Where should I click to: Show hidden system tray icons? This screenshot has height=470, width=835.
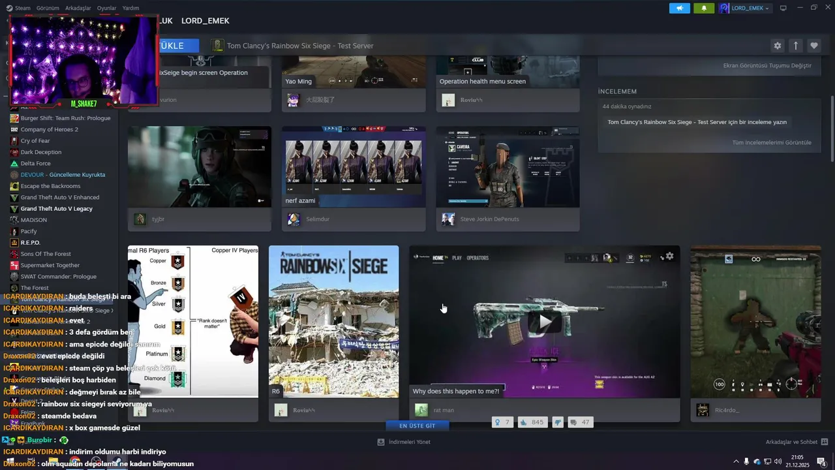click(736, 462)
